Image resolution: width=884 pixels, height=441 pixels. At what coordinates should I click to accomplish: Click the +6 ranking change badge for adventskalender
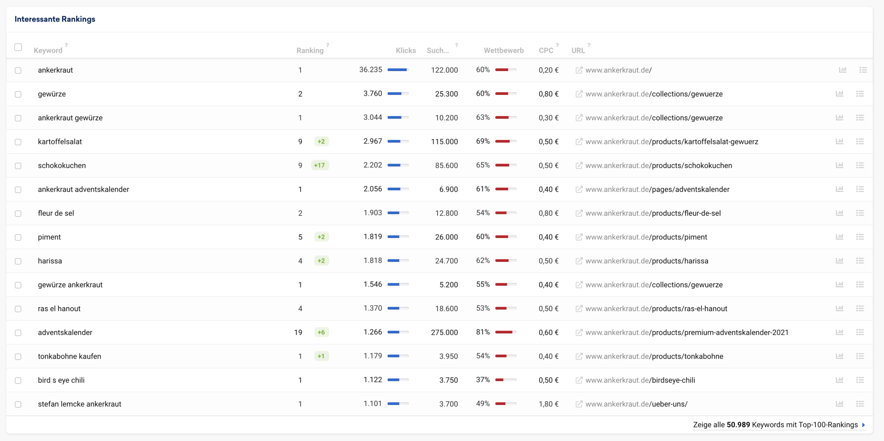(321, 332)
